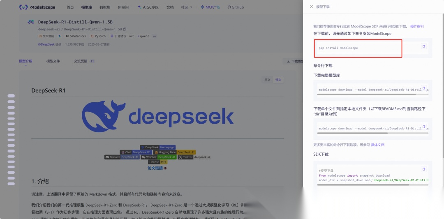Click horizontal scrollbar under 下载完整模型库 command
The image size is (444, 219).
click(x=366, y=94)
